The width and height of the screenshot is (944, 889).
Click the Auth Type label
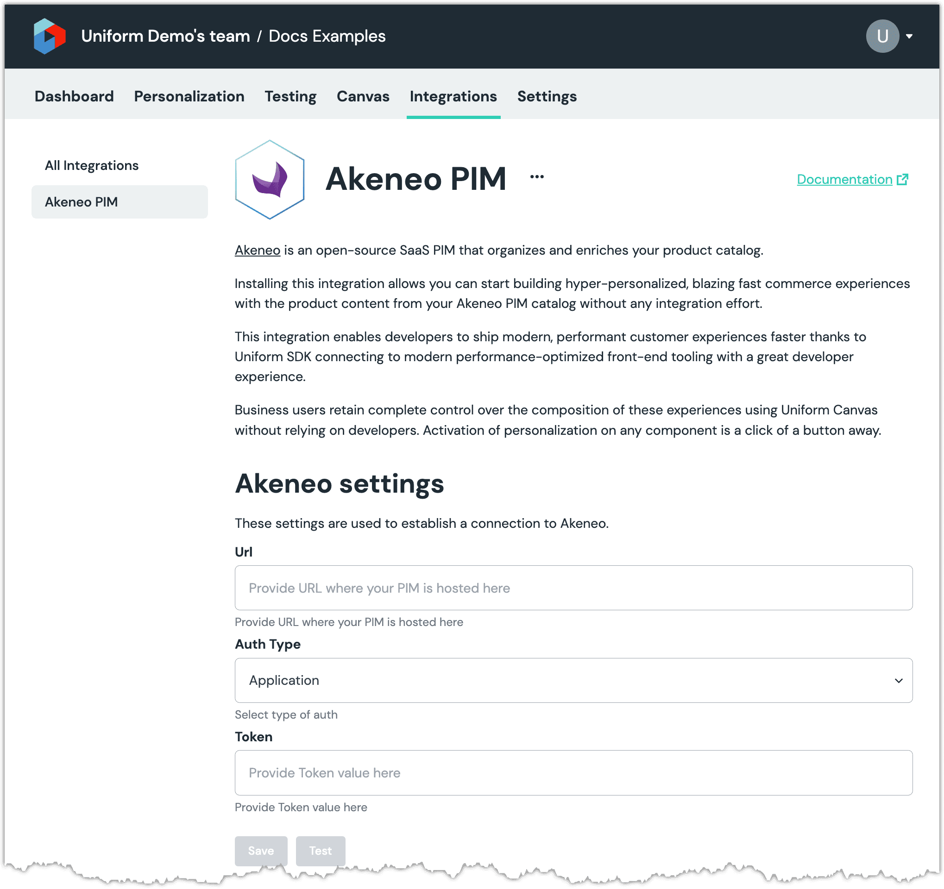pos(267,644)
